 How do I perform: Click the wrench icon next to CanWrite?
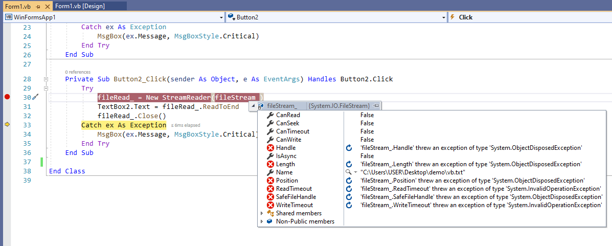270,140
